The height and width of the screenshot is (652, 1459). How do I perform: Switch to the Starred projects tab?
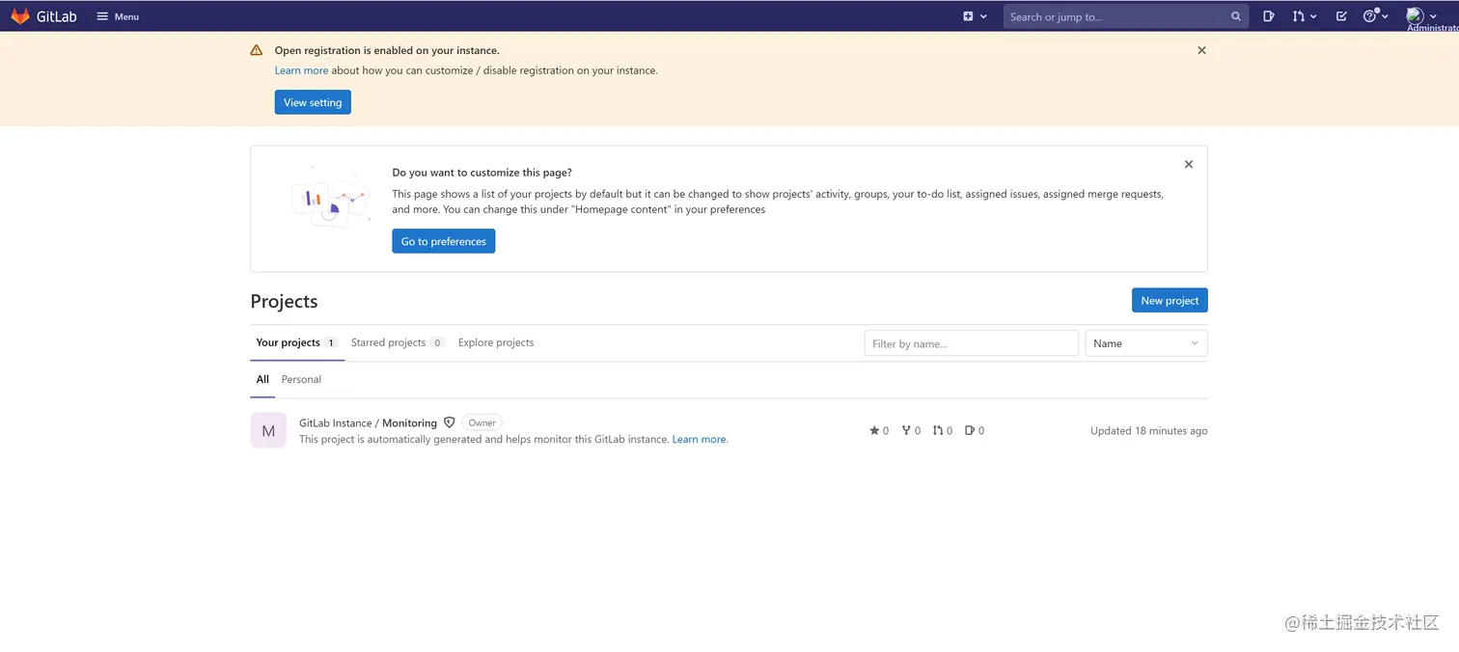[397, 342]
